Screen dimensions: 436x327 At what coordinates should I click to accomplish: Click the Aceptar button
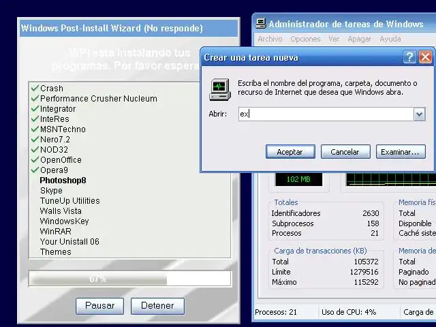[290, 152]
